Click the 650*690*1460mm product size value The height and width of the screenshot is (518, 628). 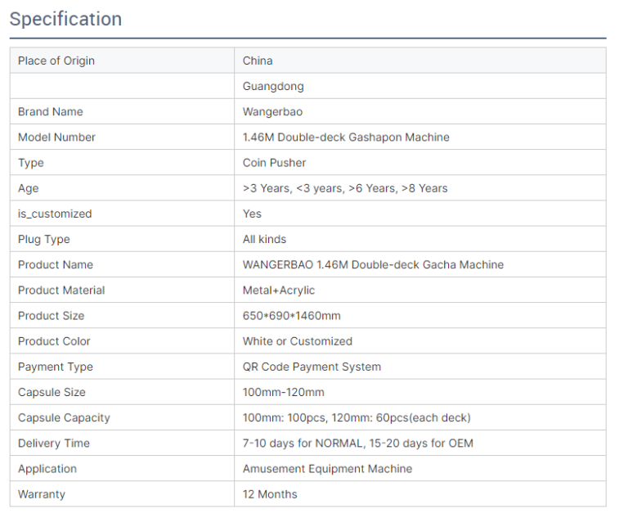pos(291,315)
